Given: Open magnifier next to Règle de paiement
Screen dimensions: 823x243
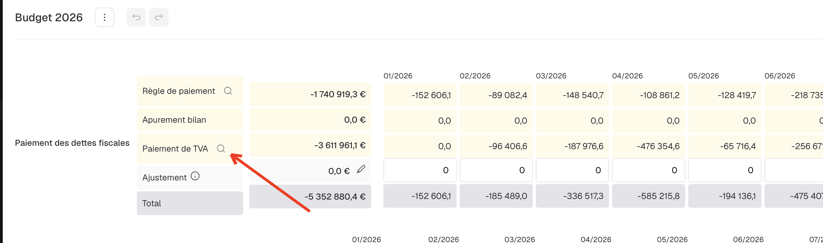Looking at the screenshot, I should 228,91.
